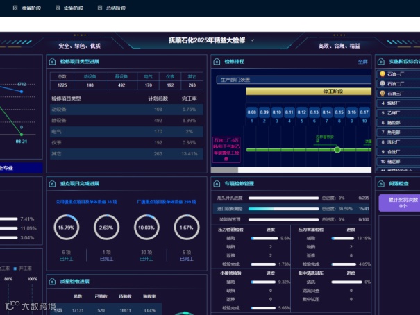Click the 13.18% progress bar
The height and width of the screenshot is (315, 420).
[x=342, y=238]
